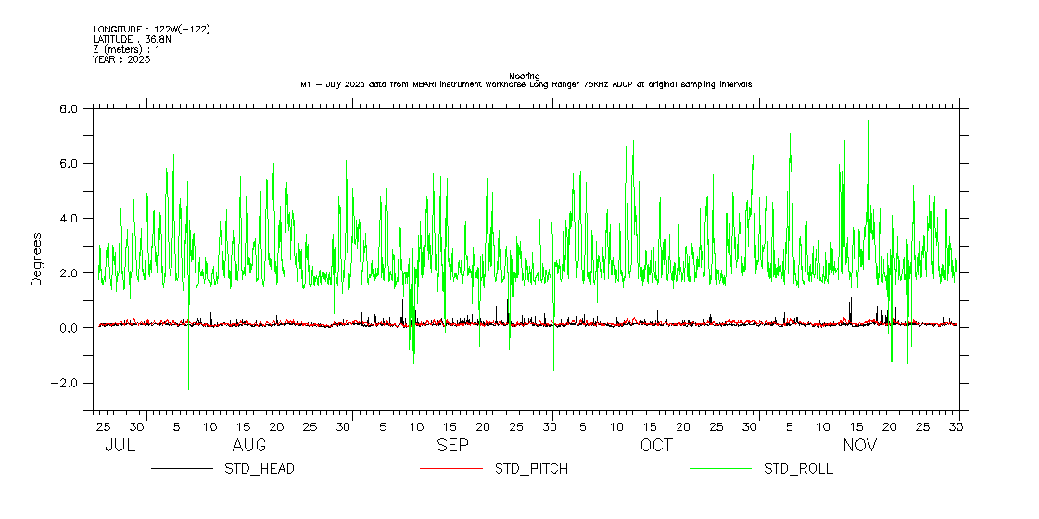Click the LONGITUDE header text
This screenshot has height=519, width=1039.
pos(151,30)
